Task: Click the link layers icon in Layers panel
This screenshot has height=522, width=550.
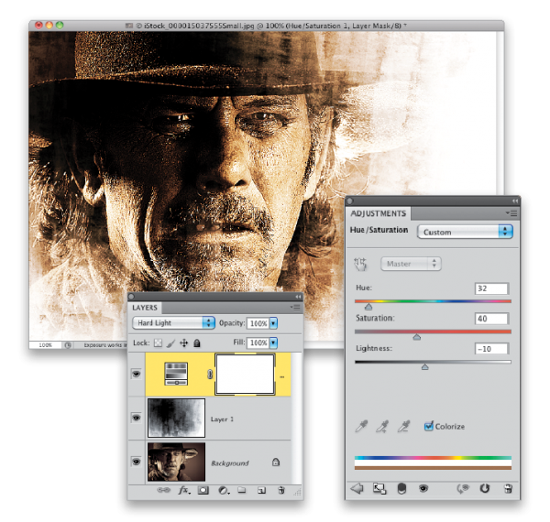Action: click(x=163, y=491)
